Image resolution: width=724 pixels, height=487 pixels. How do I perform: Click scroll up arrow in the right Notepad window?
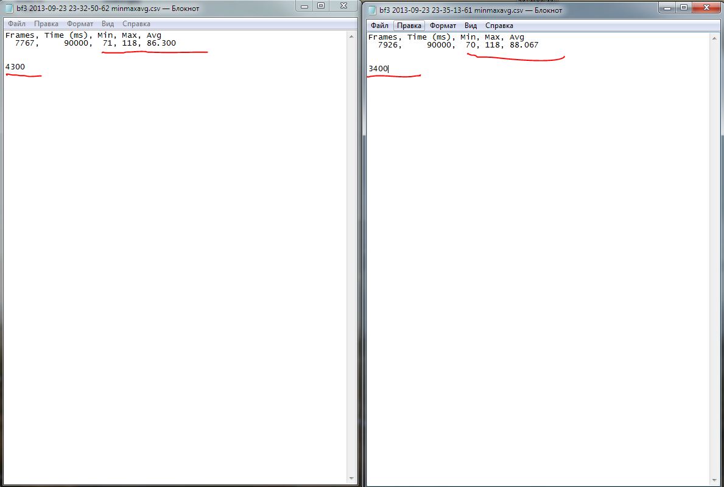tap(716, 38)
